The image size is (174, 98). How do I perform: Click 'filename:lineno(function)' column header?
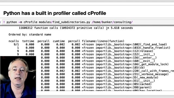coord(103,41)
